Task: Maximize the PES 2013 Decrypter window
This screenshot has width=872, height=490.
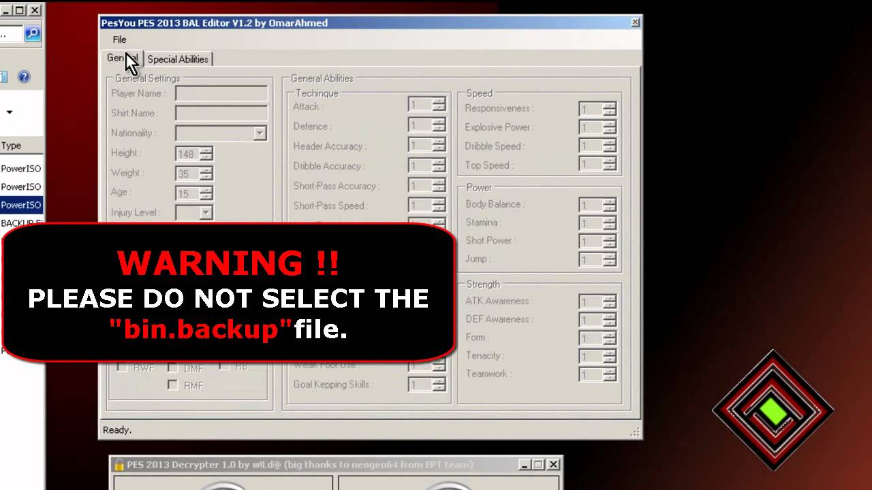Action: tap(538, 465)
